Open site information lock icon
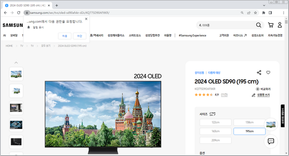 point(27,13)
